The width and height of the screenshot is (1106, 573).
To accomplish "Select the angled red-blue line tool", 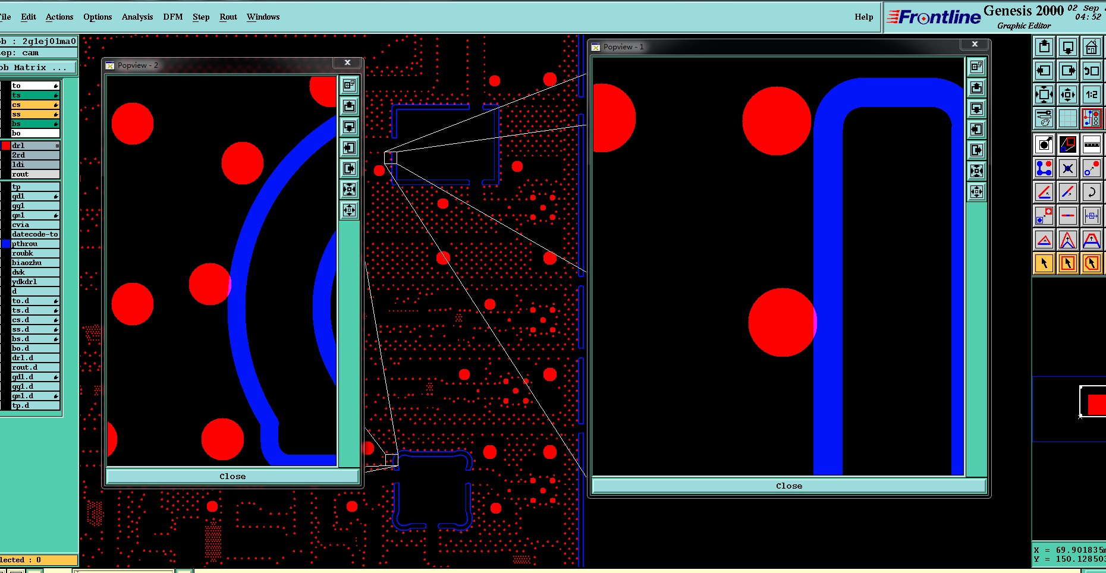I will (x=1044, y=192).
